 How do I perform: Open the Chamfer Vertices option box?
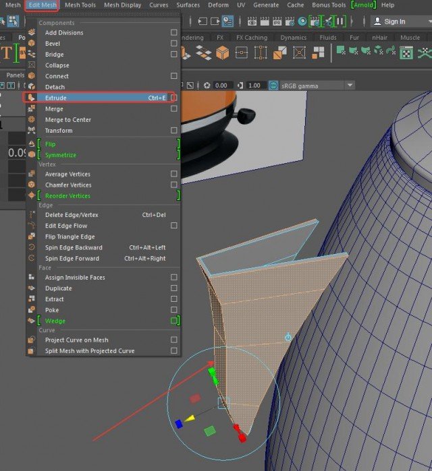tap(174, 185)
